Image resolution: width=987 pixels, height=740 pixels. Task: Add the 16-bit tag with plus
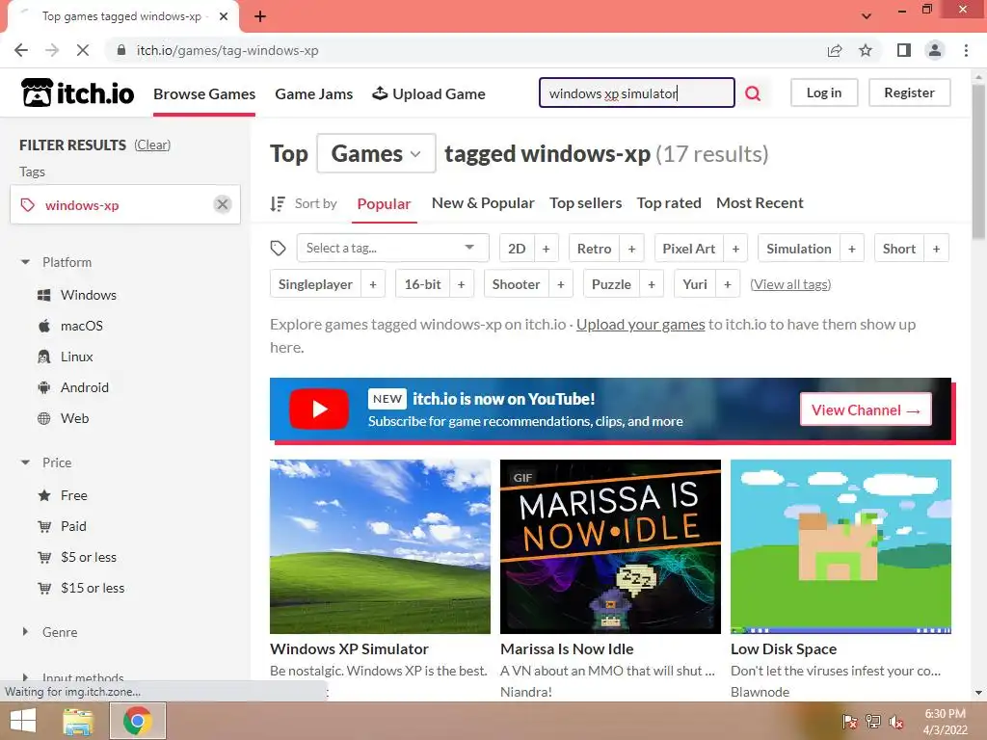461,284
